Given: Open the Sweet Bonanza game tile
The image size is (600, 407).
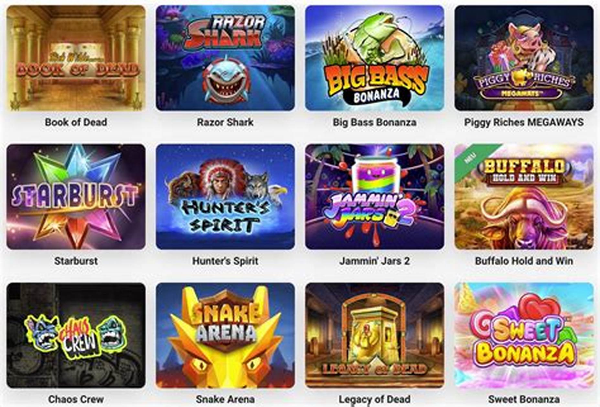Looking at the screenshot, I should (524, 335).
